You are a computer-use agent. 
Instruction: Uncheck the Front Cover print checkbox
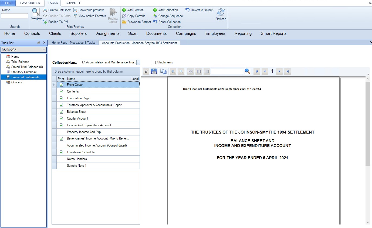[x=61, y=85]
